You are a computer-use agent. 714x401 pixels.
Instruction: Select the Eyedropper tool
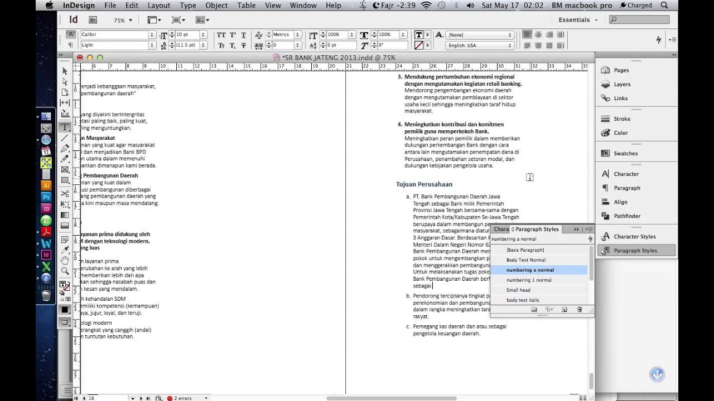tap(65, 250)
